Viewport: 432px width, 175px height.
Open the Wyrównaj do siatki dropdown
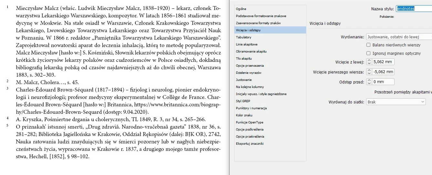[x=396, y=102]
